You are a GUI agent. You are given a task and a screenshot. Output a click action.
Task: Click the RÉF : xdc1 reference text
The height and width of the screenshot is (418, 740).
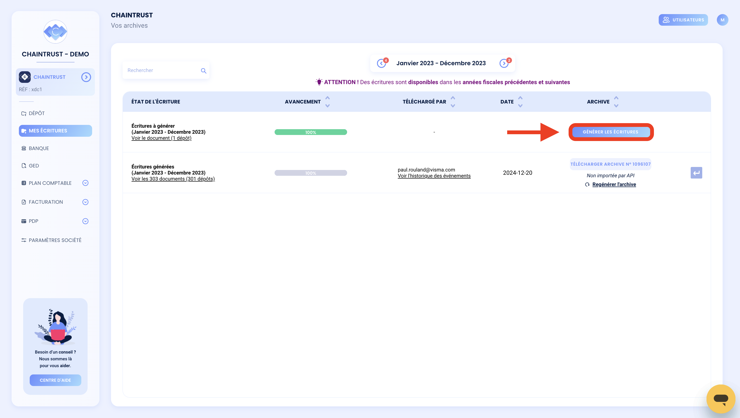pos(30,89)
